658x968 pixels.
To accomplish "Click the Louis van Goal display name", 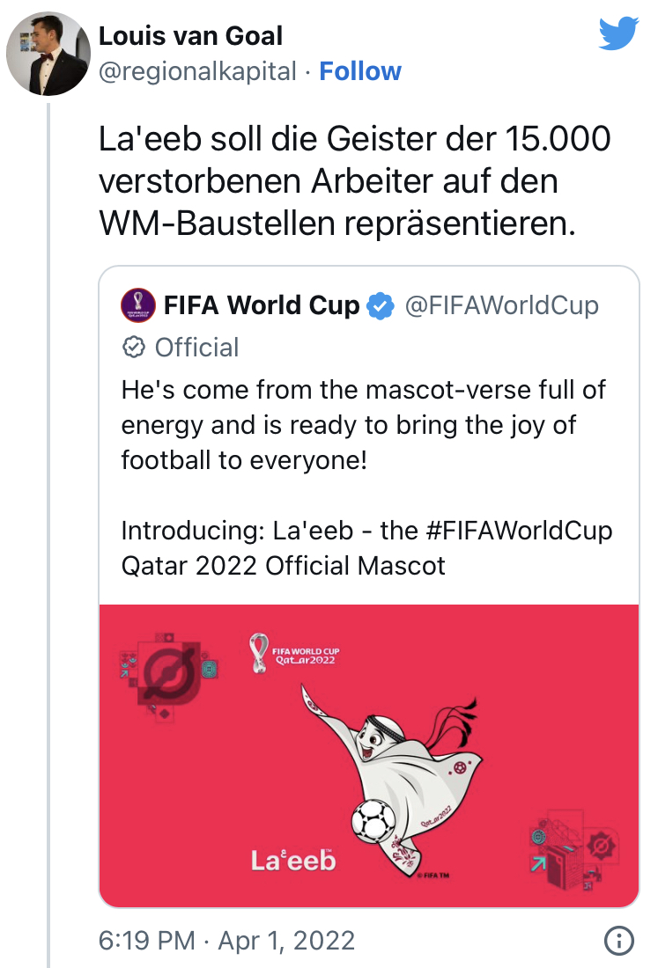I will tap(190, 36).
